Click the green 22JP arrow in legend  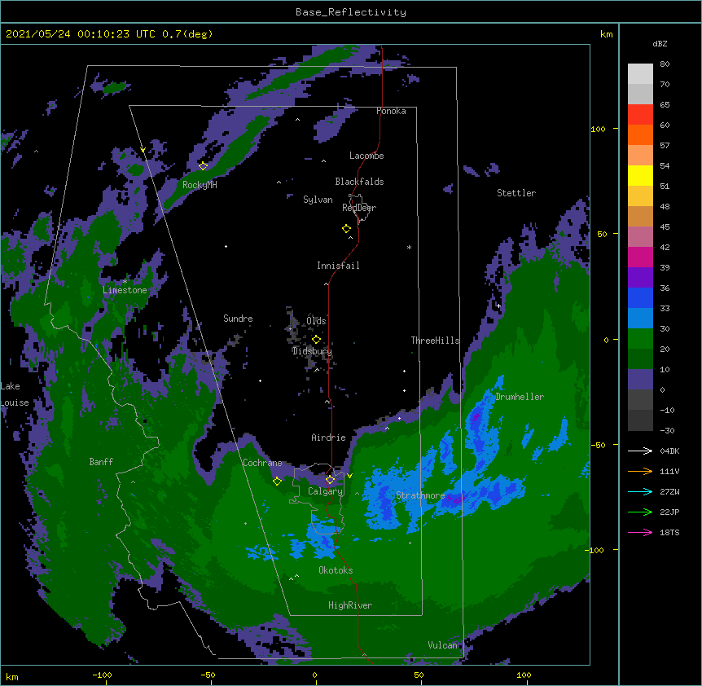(x=640, y=512)
